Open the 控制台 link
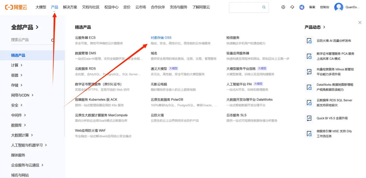Viewport: 366px width, 178px height. pos(325,7)
